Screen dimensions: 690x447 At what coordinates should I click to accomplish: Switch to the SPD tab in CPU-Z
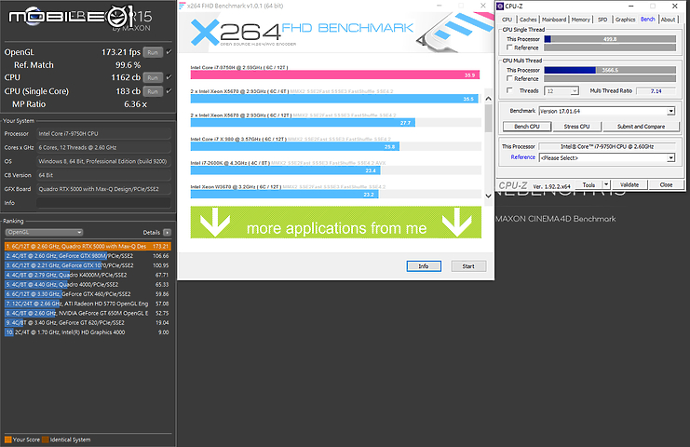(x=602, y=20)
